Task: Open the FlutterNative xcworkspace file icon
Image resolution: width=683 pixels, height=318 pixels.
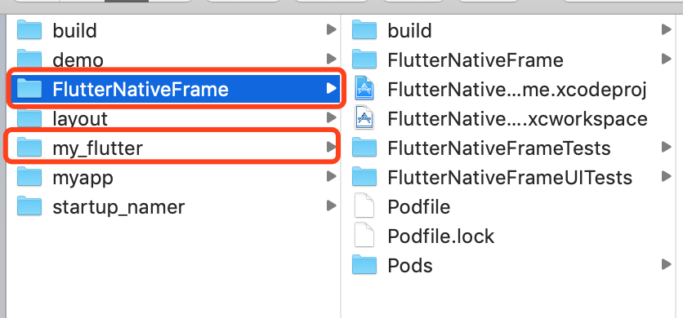Action: [364, 118]
